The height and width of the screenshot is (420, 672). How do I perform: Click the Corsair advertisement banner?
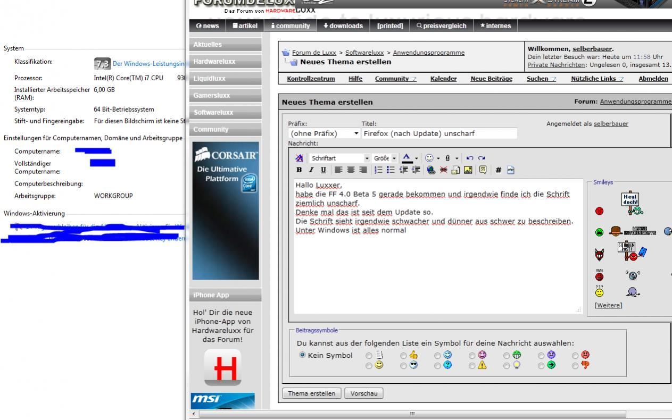click(x=226, y=211)
